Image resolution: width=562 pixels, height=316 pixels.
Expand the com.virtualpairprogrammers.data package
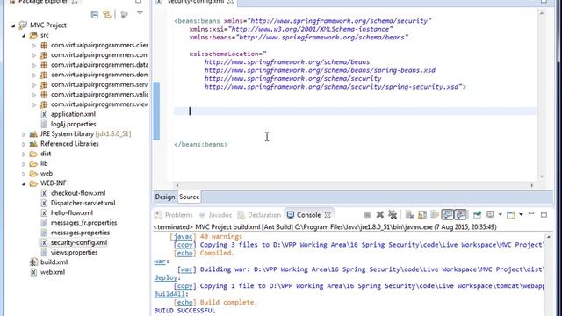[x=34, y=65]
